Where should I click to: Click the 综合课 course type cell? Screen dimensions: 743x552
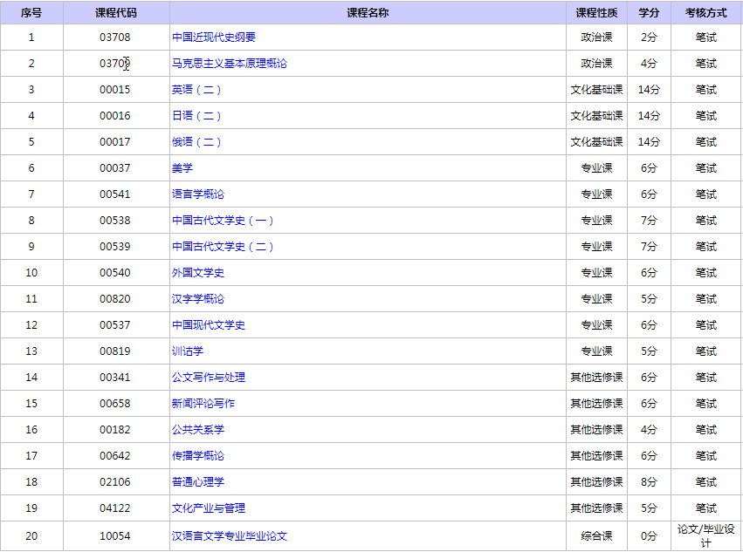click(x=596, y=535)
